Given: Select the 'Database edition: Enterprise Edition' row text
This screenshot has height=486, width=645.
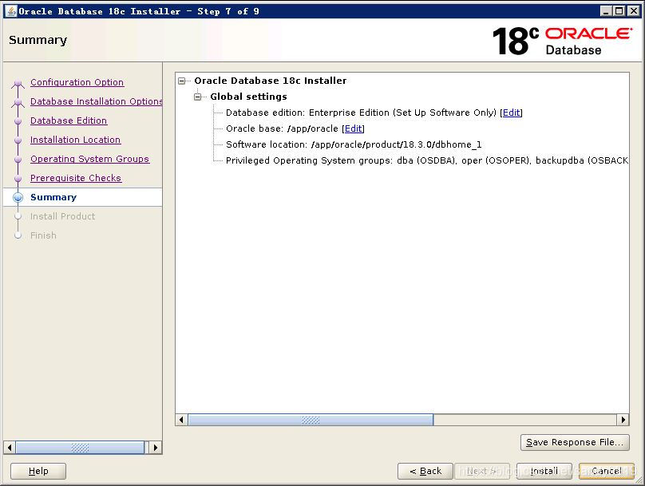Looking at the screenshot, I should coord(361,113).
